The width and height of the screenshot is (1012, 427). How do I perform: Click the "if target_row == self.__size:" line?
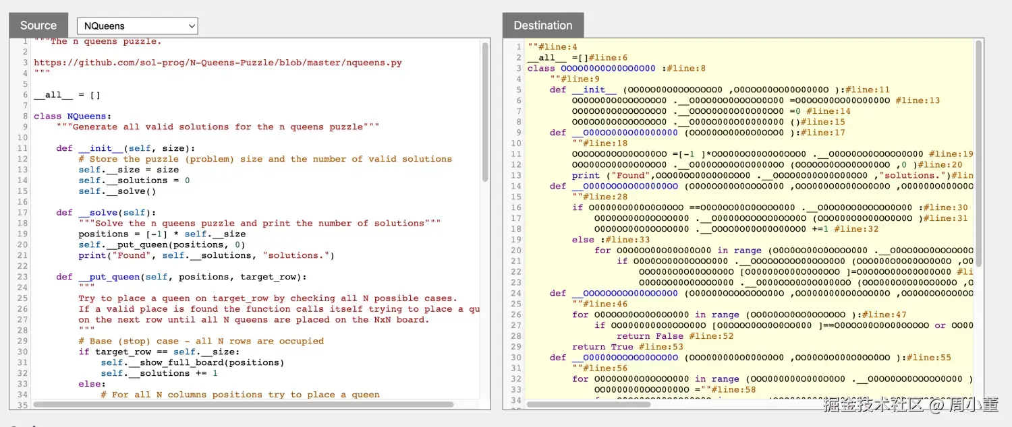tap(159, 352)
